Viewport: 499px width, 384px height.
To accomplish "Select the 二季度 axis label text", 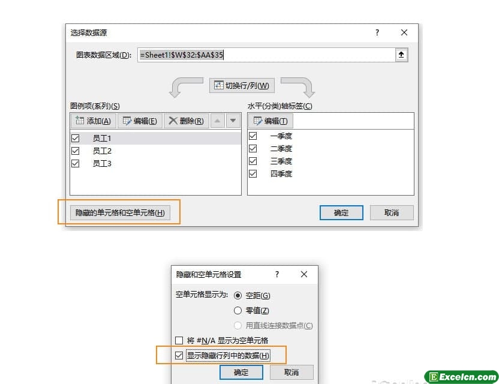I will (281, 149).
